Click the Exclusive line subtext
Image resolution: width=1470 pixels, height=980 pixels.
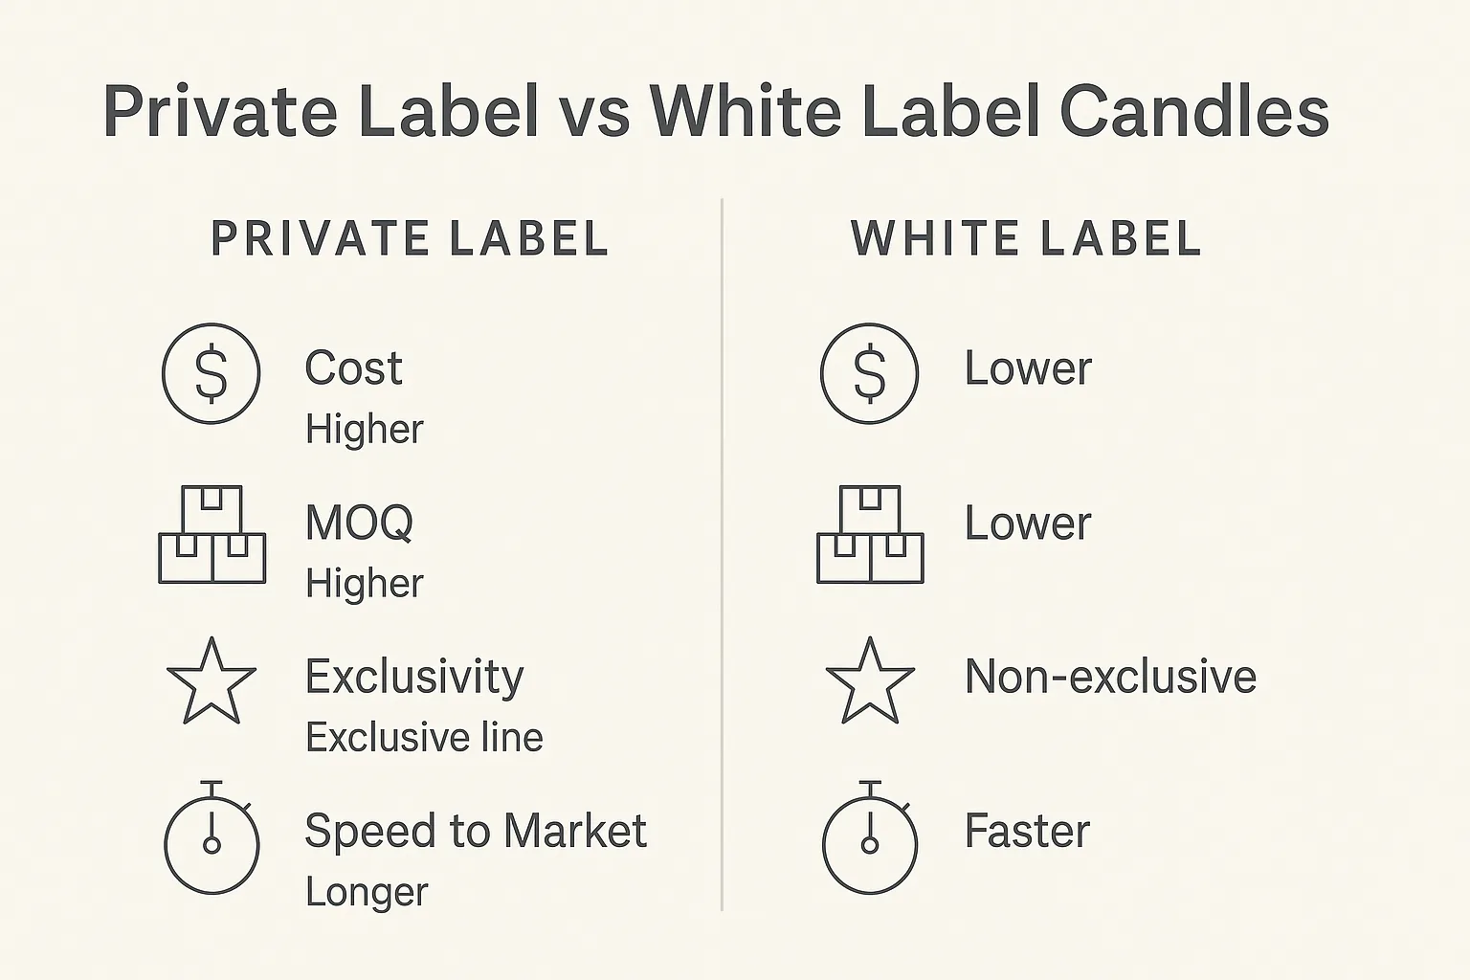pyautogui.click(x=424, y=737)
